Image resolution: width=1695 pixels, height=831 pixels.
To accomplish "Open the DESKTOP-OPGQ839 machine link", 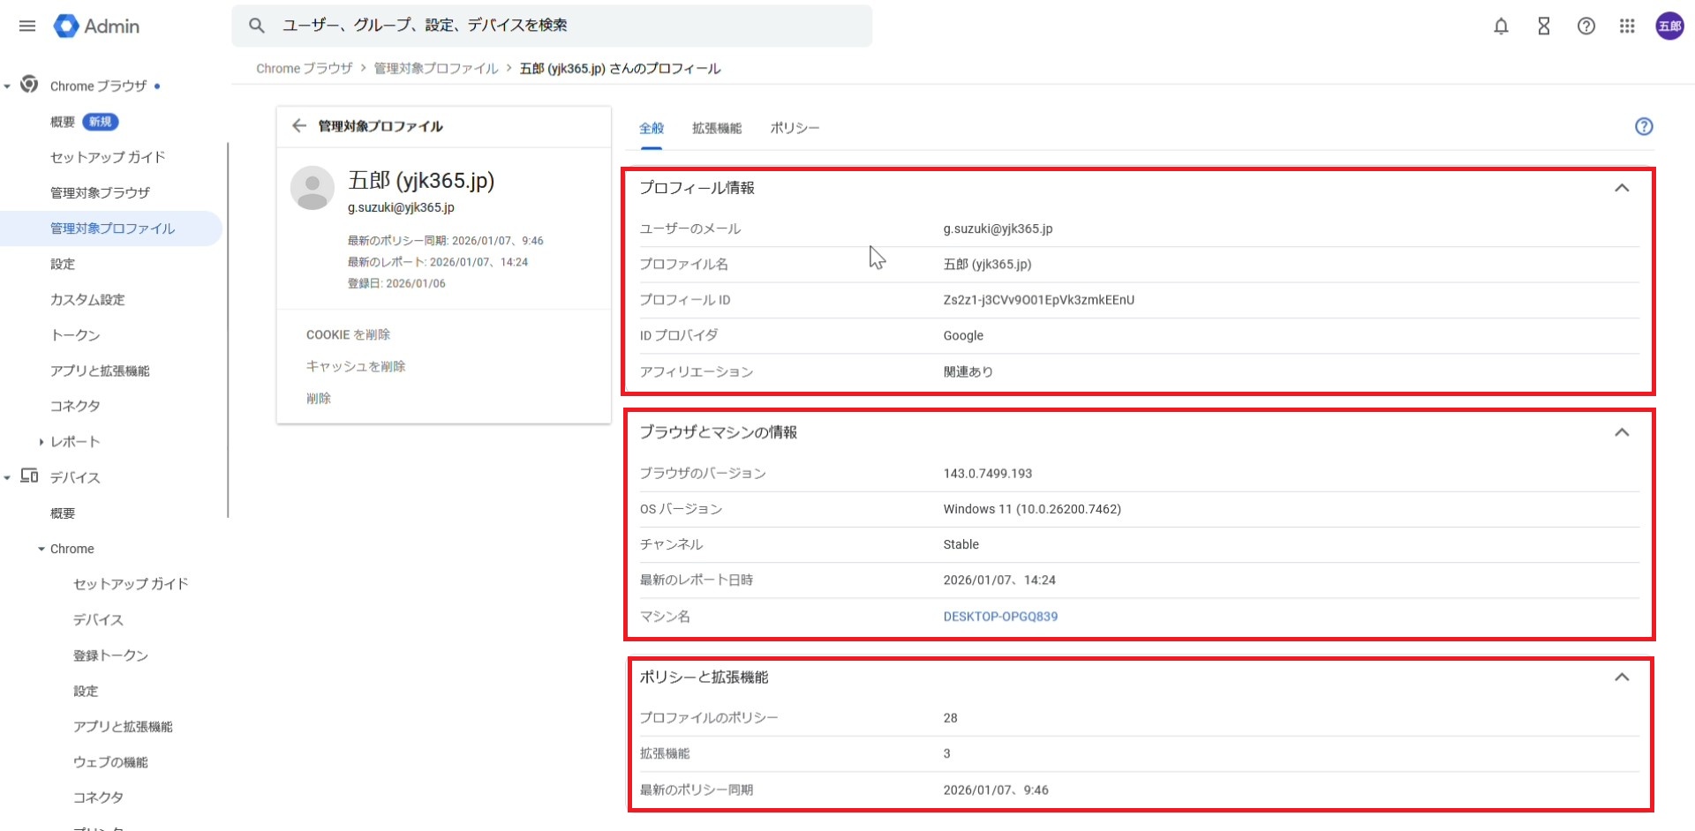I will click(x=999, y=617).
